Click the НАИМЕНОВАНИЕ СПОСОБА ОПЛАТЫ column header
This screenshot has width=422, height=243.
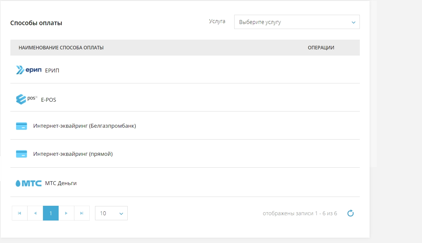(x=61, y=48)
